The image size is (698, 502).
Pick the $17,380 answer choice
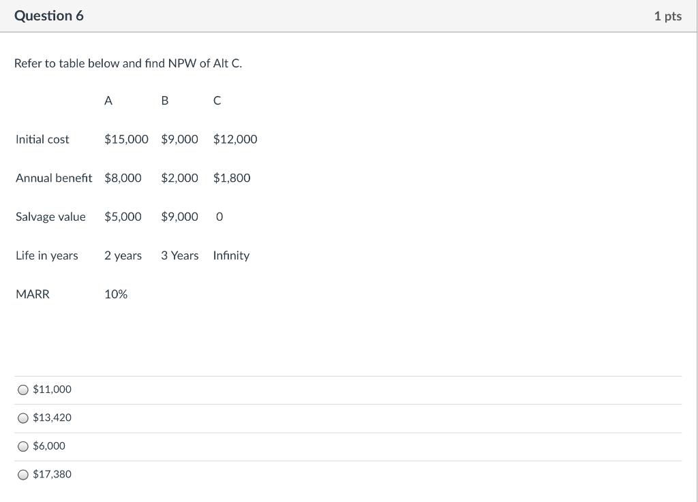tap(22, 475)
